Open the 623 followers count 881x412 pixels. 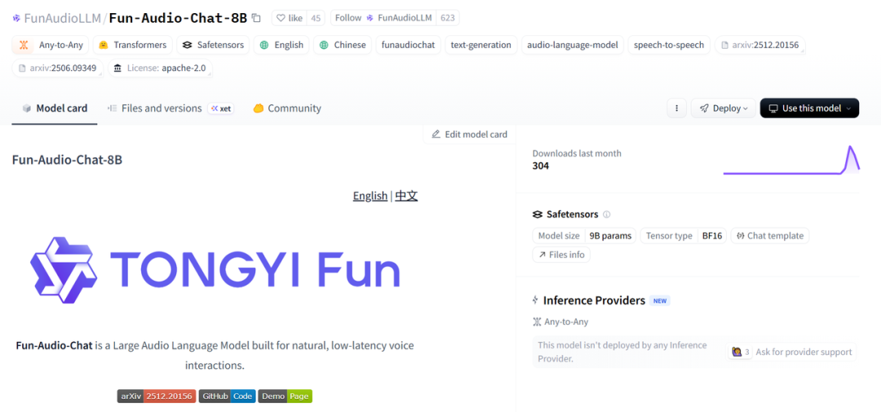[x=448, y=18]
